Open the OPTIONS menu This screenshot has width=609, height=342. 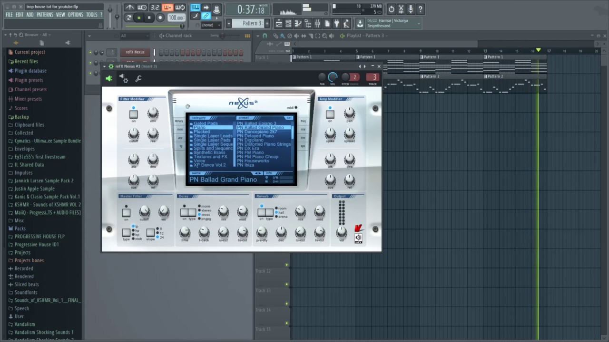[75, 15]
